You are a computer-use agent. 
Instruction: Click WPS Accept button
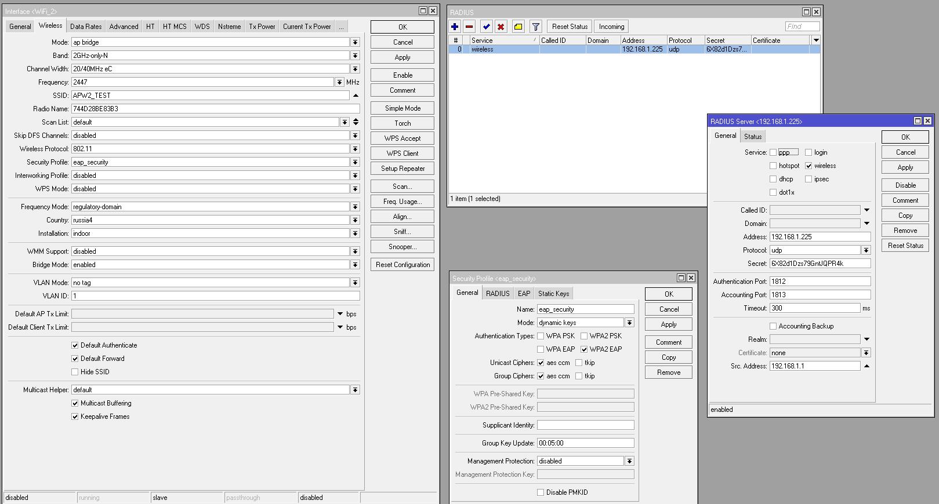pos(403,138)
